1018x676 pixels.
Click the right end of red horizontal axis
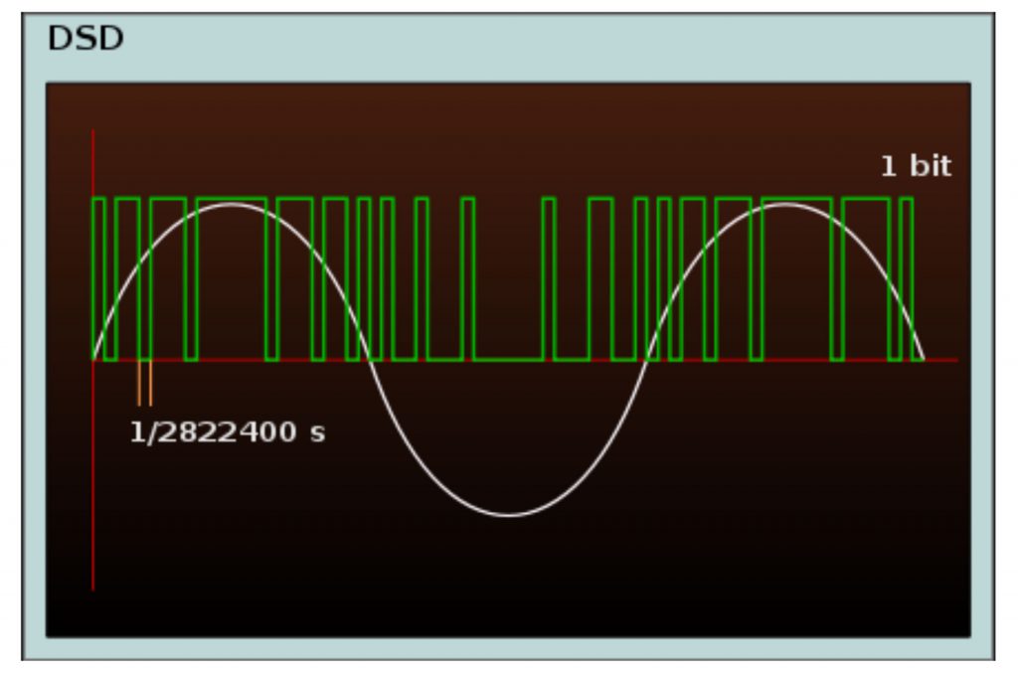click(952, 359)
